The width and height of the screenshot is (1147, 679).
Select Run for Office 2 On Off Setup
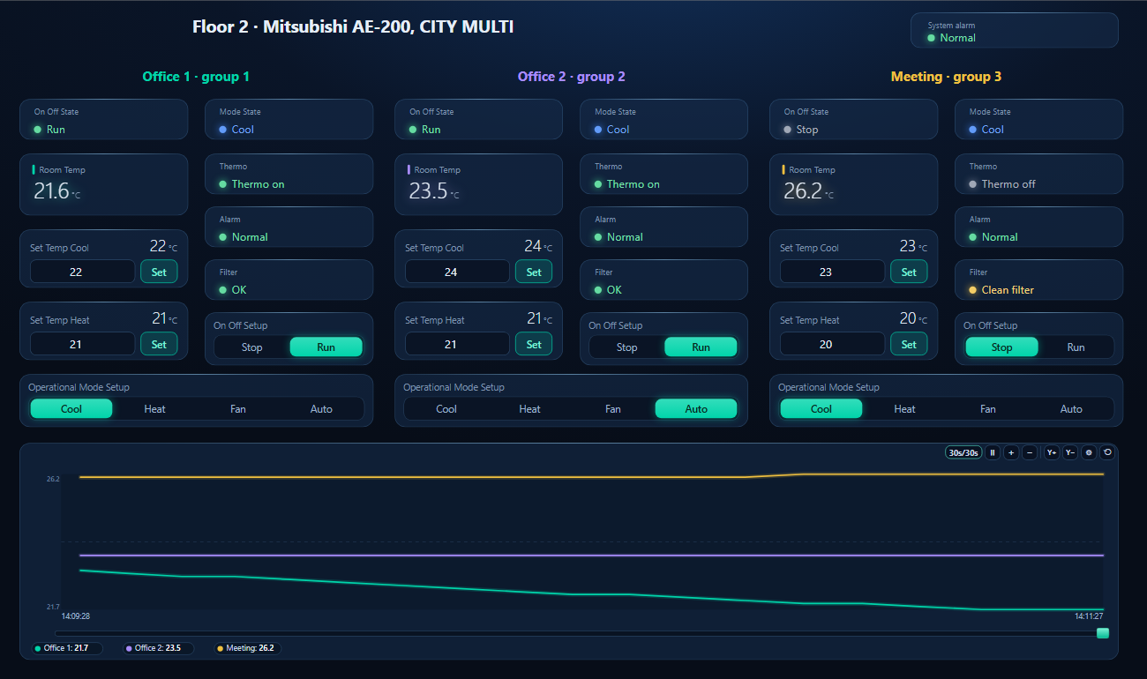701,347
